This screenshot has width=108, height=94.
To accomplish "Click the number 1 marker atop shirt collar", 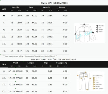I will coord(84,24).
